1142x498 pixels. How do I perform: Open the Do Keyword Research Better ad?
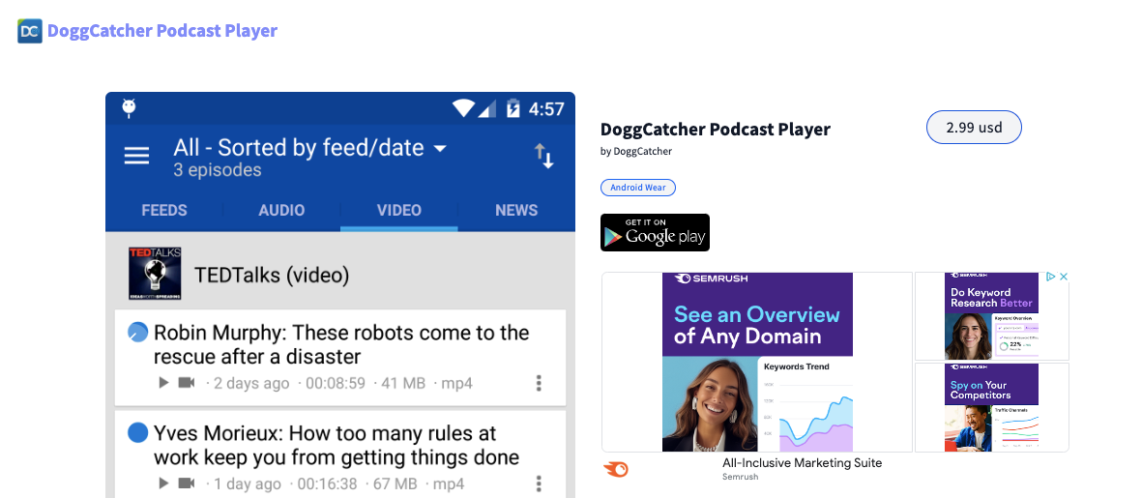[992, 316]
